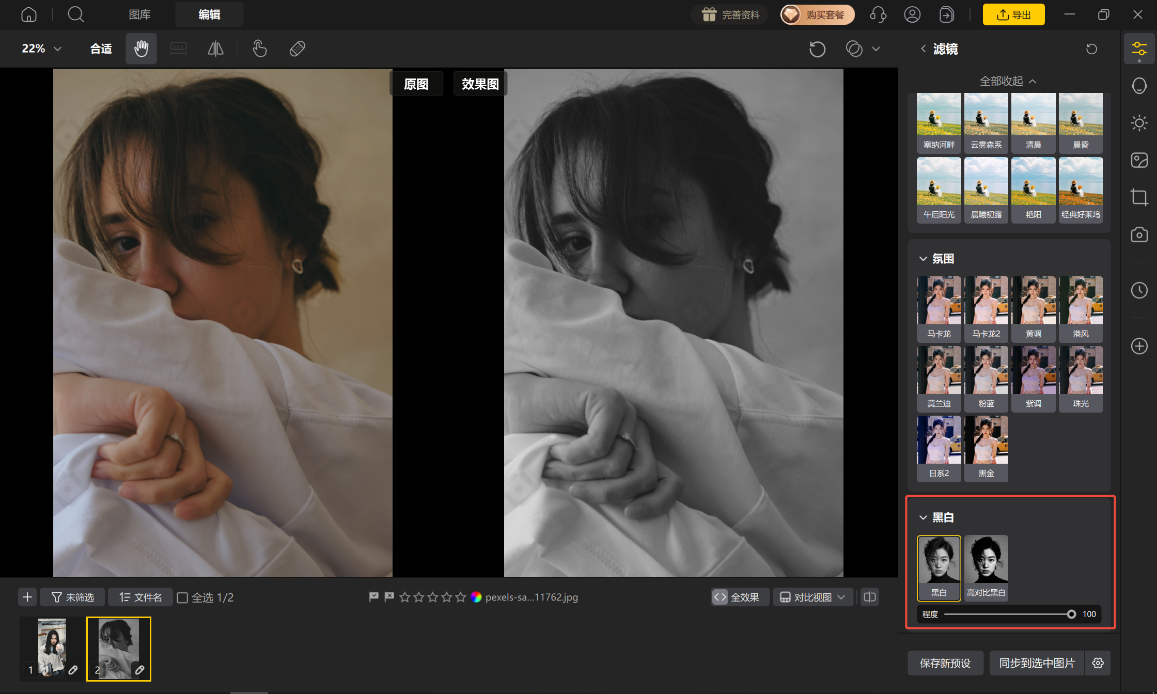This screenshot has height=694, width=1157.
Task: Toggle the 全选 checkbox
Action: pyautogui.click(x=182, y=597)
